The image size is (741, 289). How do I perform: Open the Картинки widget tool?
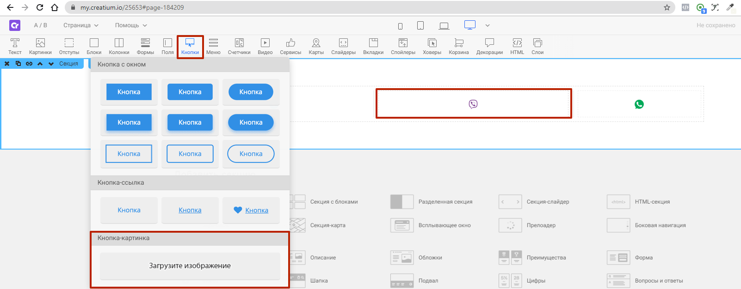(x=40, y=47)
